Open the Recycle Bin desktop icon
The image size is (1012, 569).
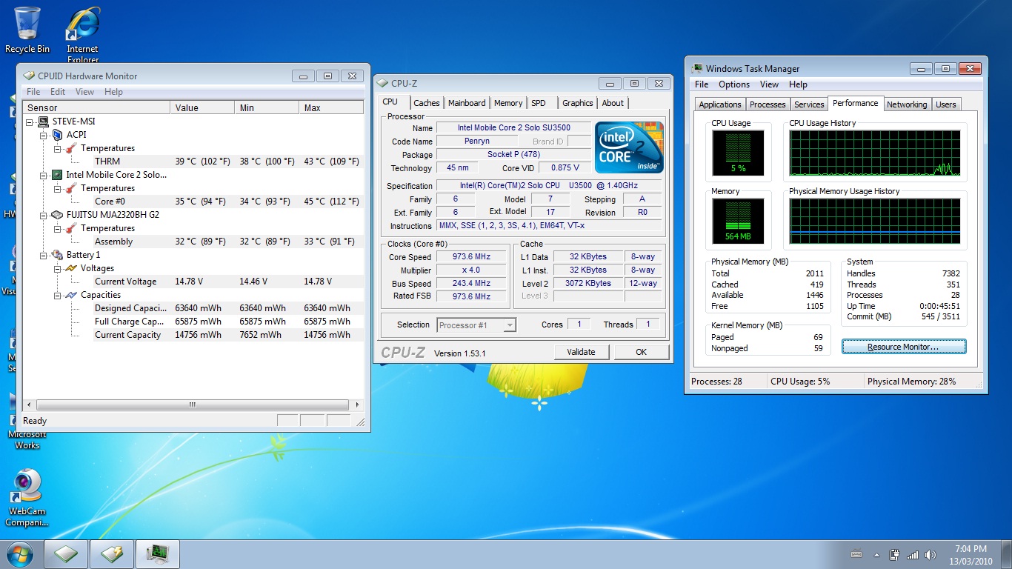coord(27,30)
